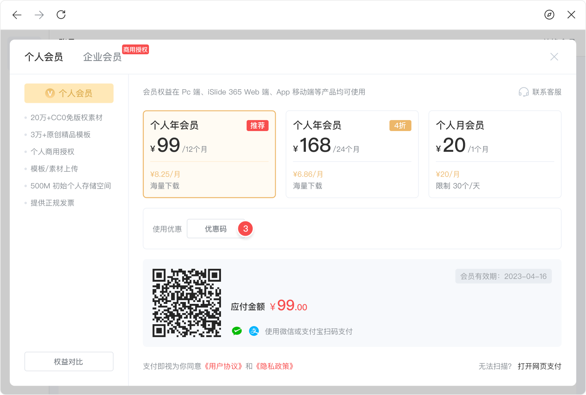
Task: Click the 500M 初始个人存储空间 item
Action: tap(71, 186)
